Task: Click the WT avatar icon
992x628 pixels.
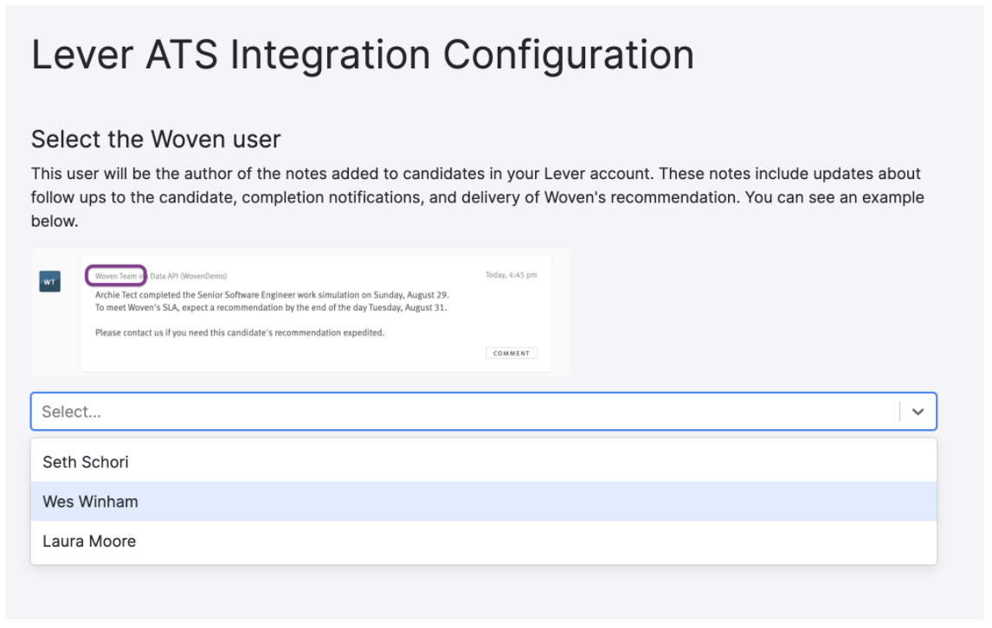Action: tap(49, 280)
